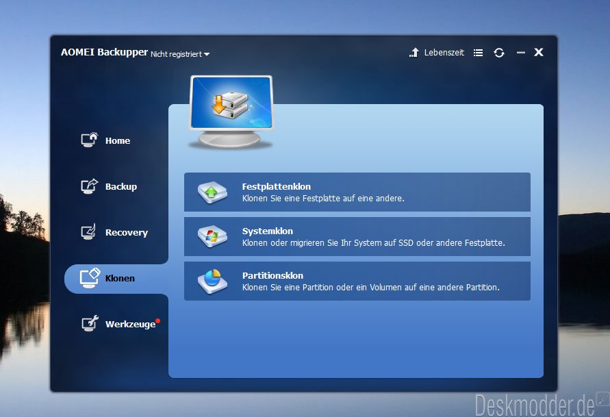Click the Lebenszeit upgrade link
The width and height of the screenshot is (610, 417).
coord(444,53)
